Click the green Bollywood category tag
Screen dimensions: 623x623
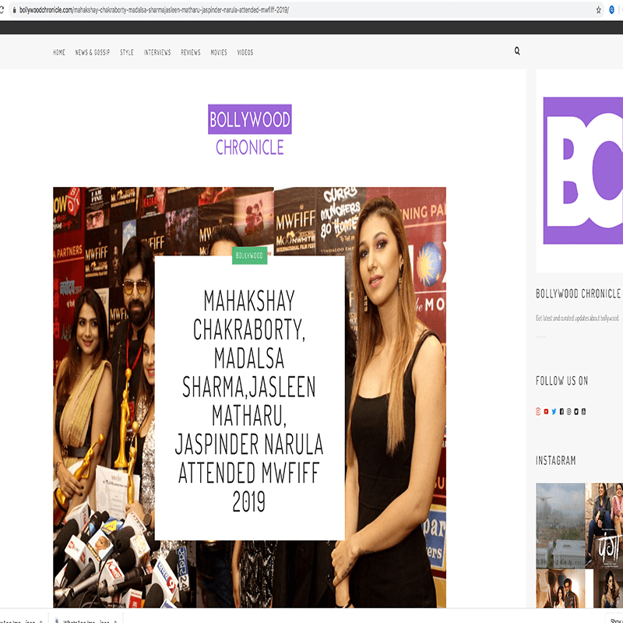point(249,255)
